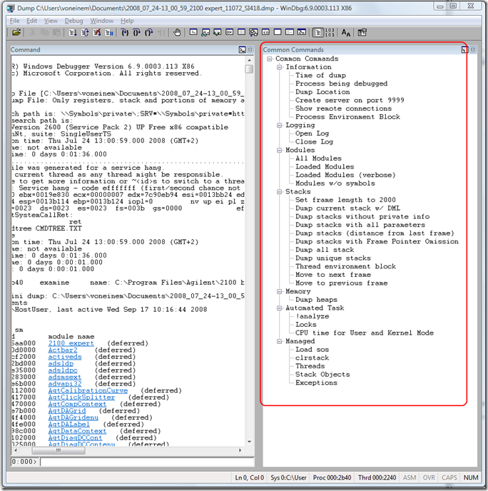Open the Window menu
488x491 pixels.
[x=102, y=21]
